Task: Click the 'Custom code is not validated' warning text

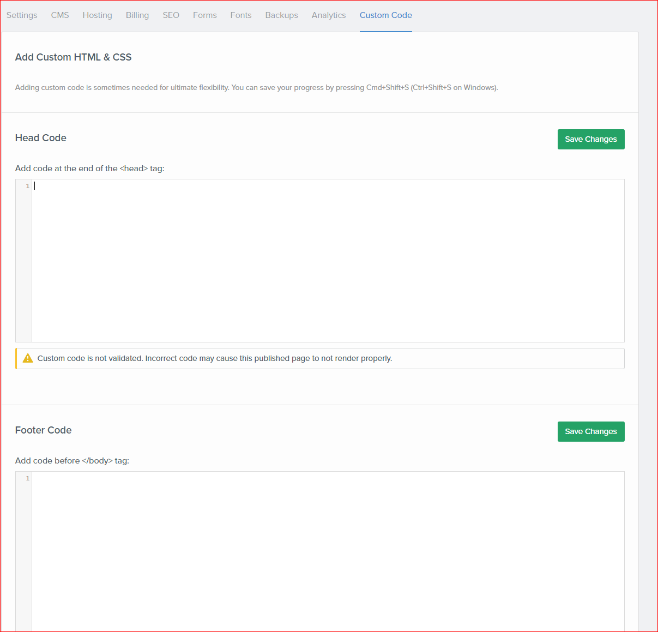Action: tap(215, 358)
